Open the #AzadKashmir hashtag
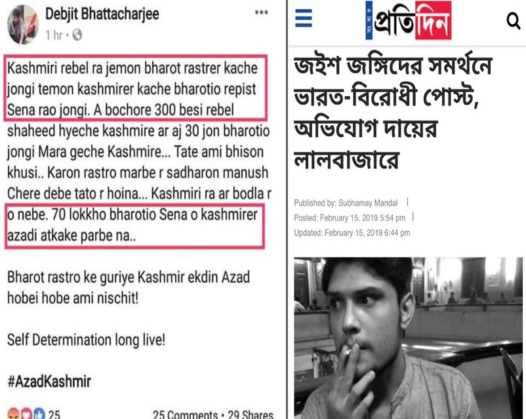526x419 pixels. tap(49, 382)
